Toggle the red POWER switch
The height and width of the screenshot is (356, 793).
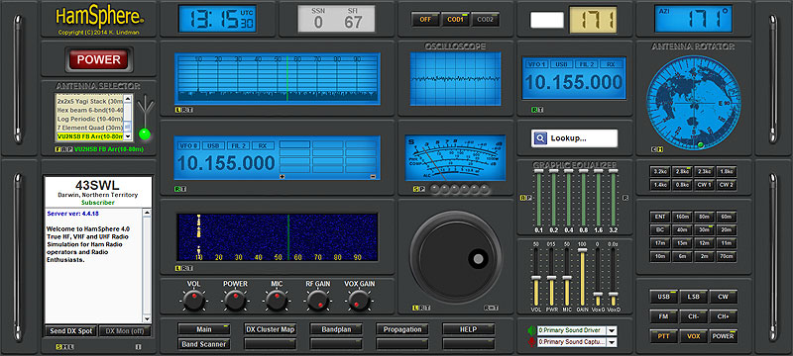[x=98, y=60]
